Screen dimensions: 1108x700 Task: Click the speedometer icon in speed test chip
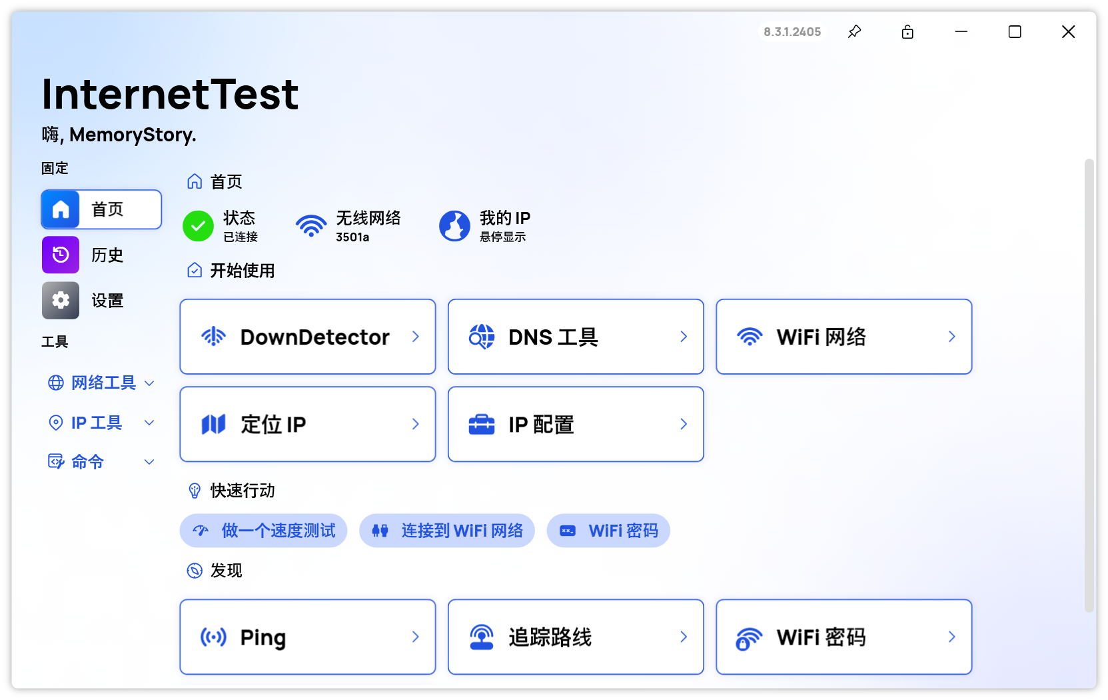201,531
